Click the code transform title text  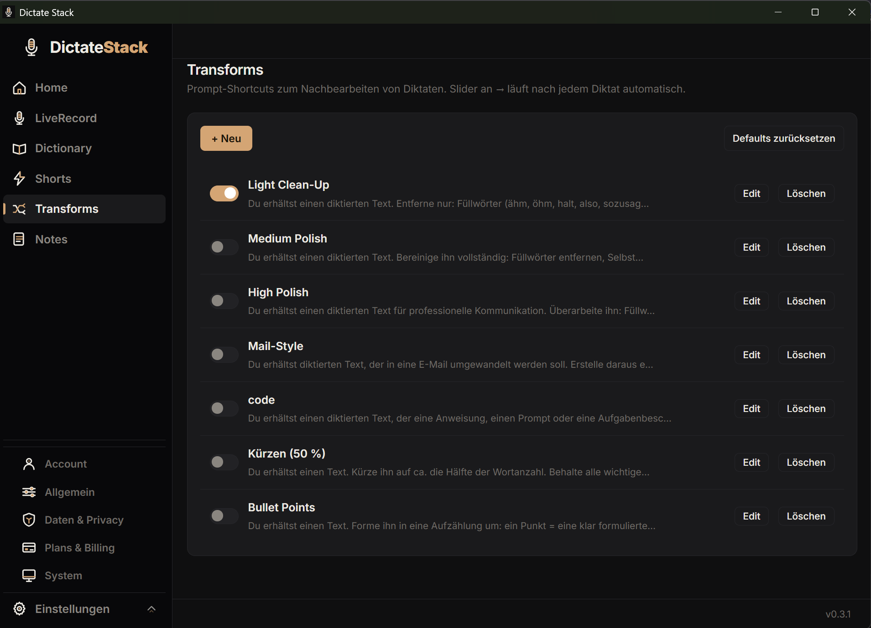261,400
